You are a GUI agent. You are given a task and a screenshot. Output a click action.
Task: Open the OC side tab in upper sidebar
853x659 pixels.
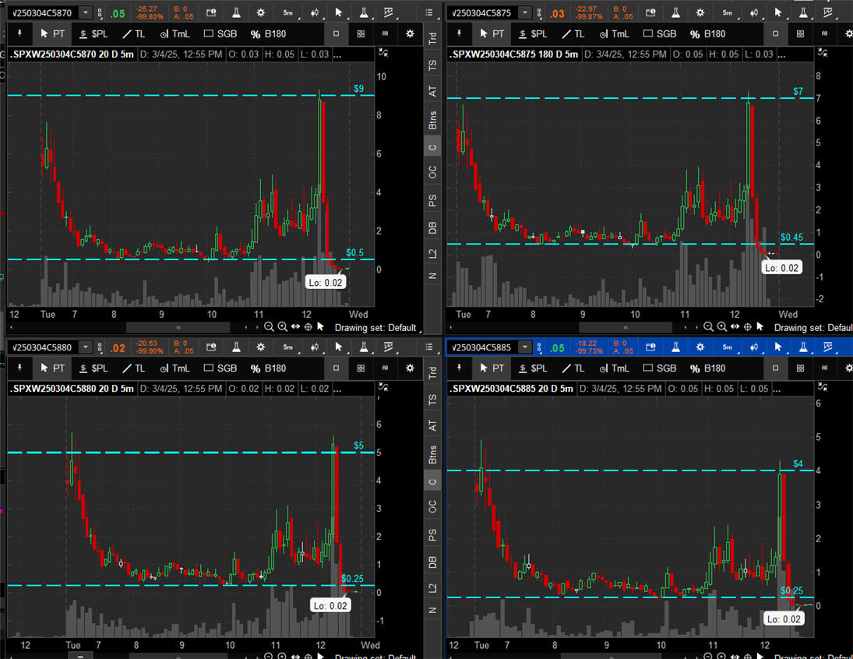click(x=432, y=172)
